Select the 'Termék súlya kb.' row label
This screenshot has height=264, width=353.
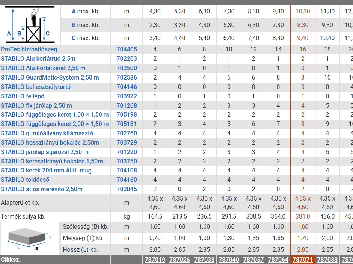click(23, 216)
